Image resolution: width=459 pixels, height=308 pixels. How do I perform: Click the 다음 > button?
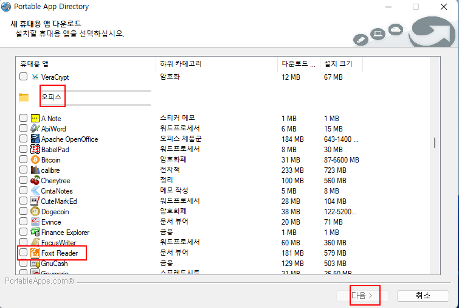coord(362,295)
